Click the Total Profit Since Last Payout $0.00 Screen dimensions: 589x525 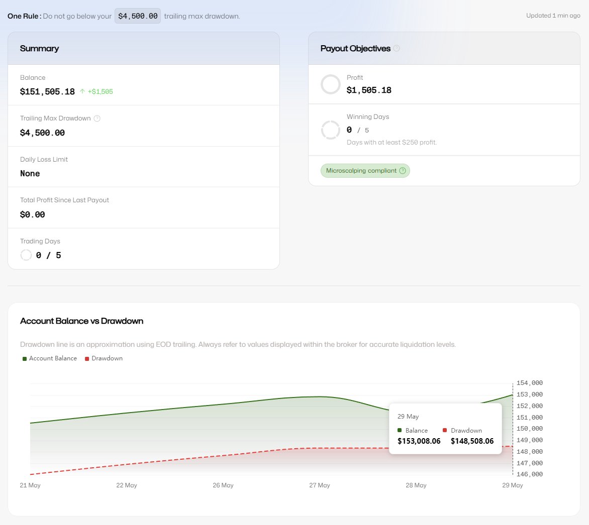point(32,215)
